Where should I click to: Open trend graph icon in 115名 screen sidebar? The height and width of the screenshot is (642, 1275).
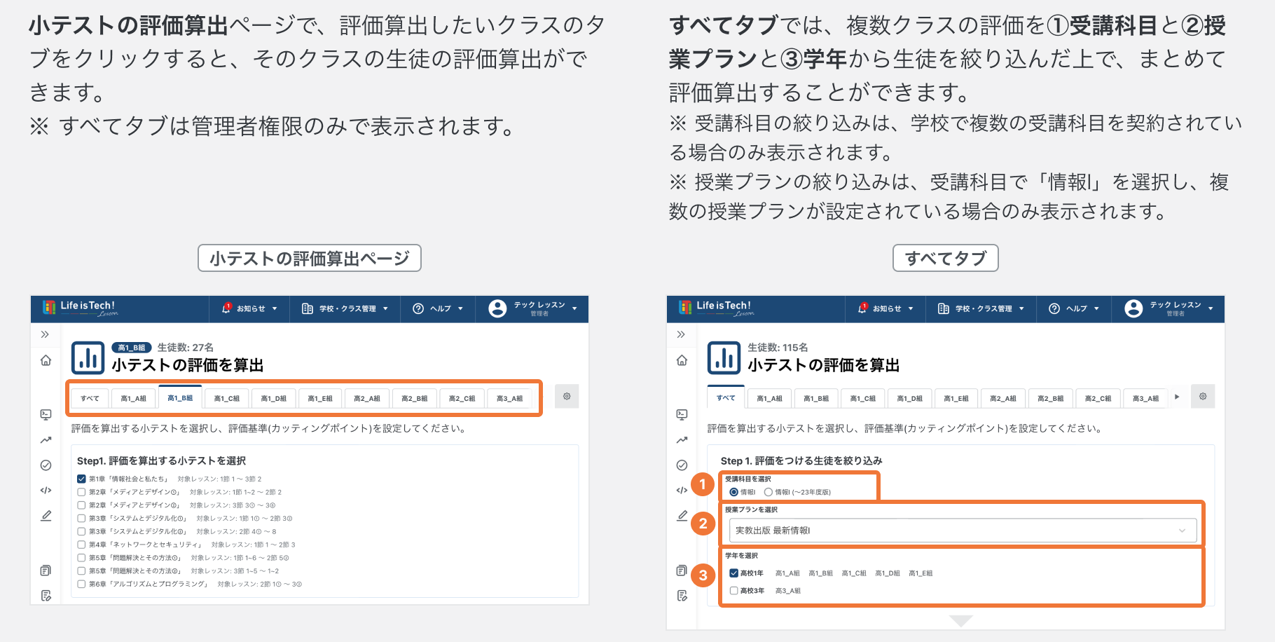(x=682, y=440)
